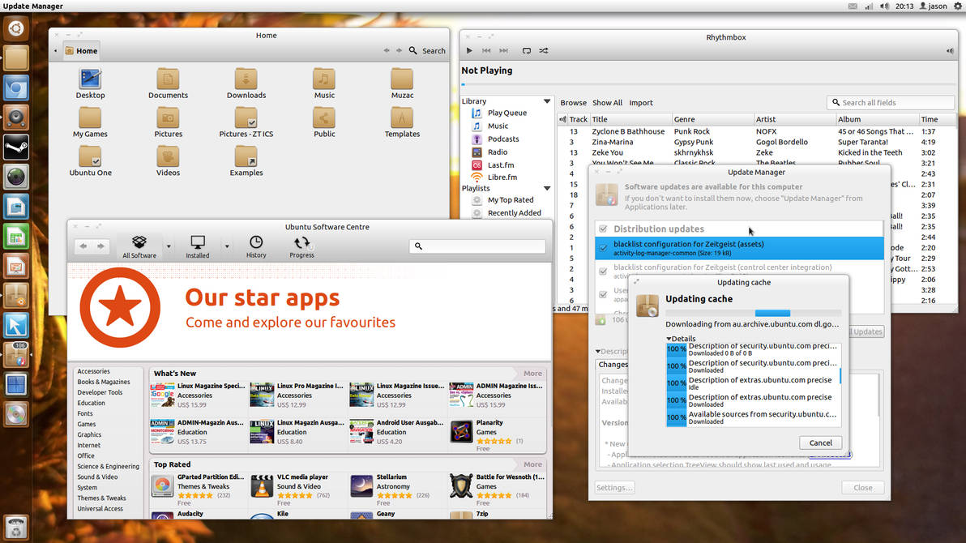966x543 pixels.
Task: Click More next to What's New
Action: click(x=532, y=374)
